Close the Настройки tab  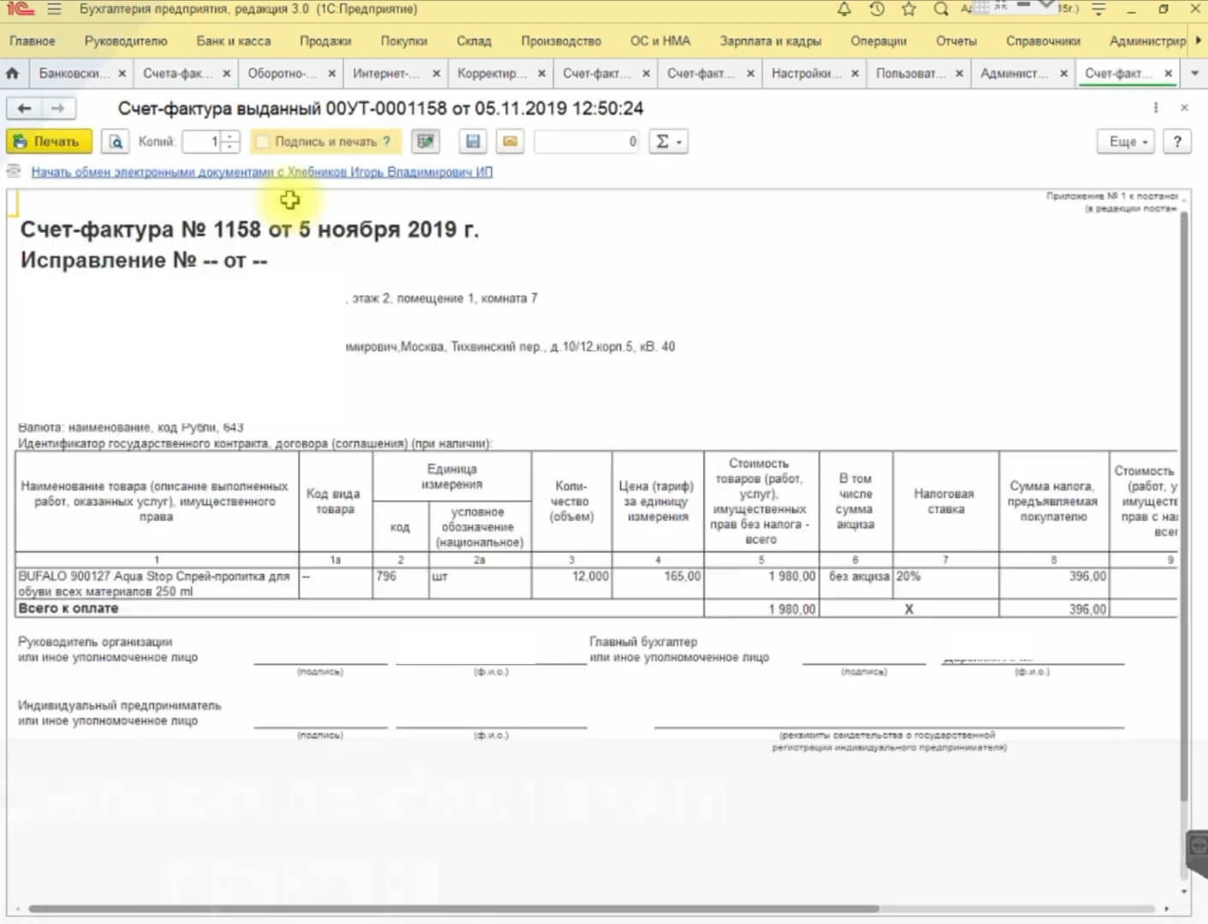pos(854,74)
